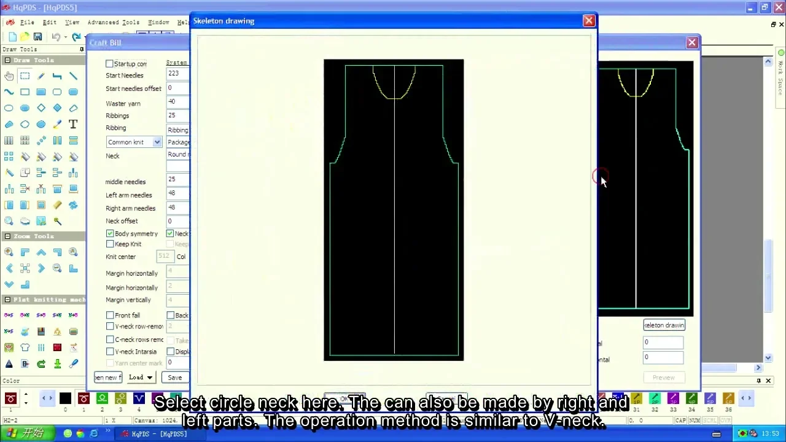The height and width of the screenshot is (442, 786).
Task: Click the garment shirt icon
Action: pos(25,348)
